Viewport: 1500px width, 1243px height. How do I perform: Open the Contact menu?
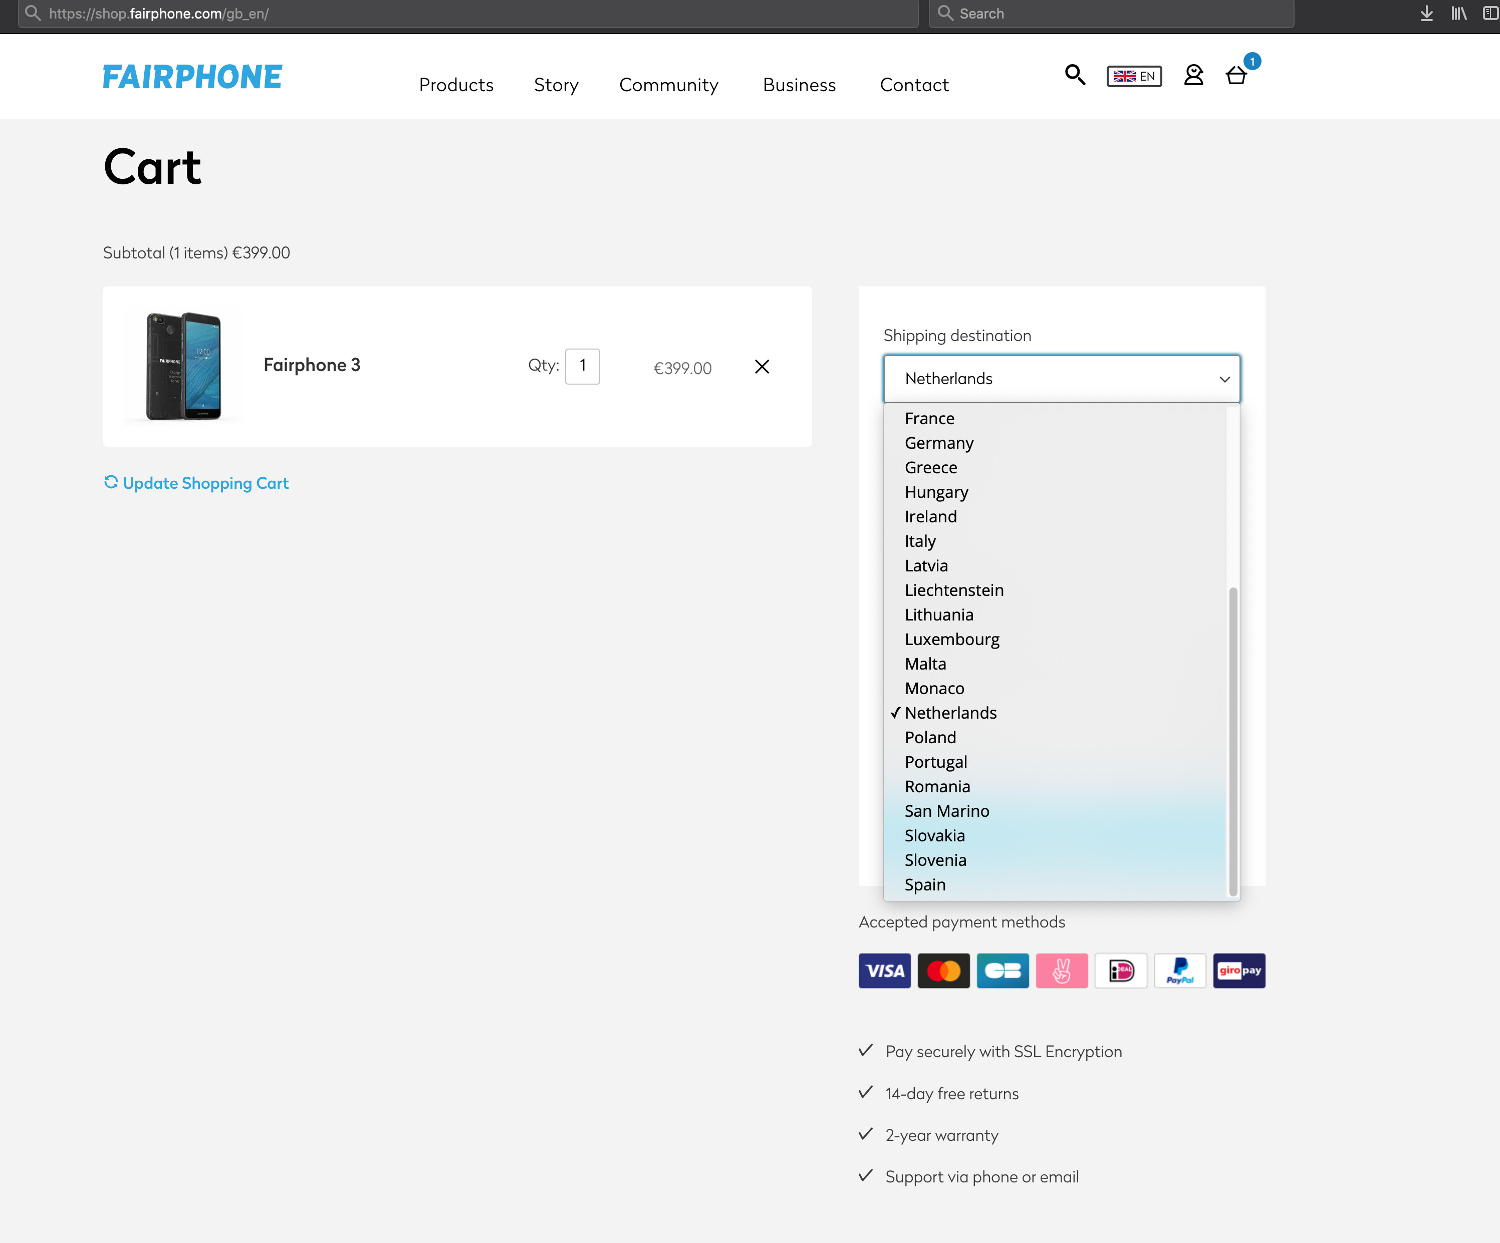coord(914,85)
